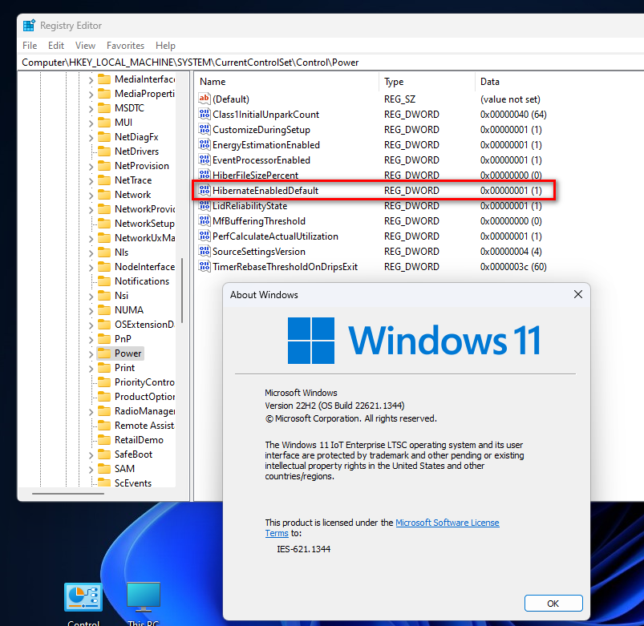Expand the Power registry key
Viewport: 644px width, 626px height.
[x=91, y=353]
